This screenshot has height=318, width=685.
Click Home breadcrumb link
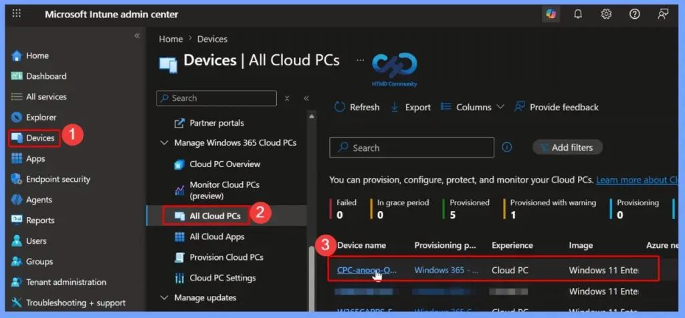click(171, 39)
